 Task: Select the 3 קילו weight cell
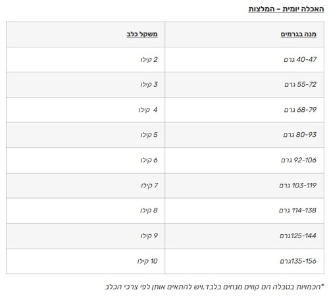pyautogui.click(x=86, y=85)
